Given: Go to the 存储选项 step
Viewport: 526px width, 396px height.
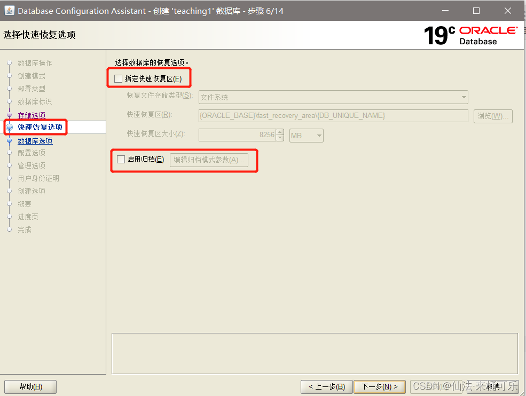Looking at the screenshot, I should [x=32, y=115].
